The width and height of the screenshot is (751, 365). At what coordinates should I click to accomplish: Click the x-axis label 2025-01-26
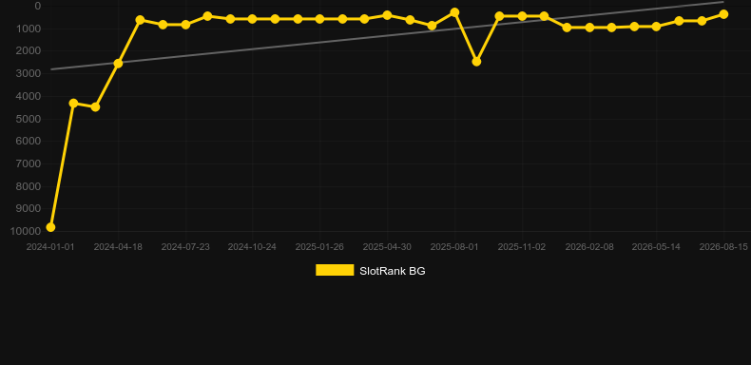point(319,247)
